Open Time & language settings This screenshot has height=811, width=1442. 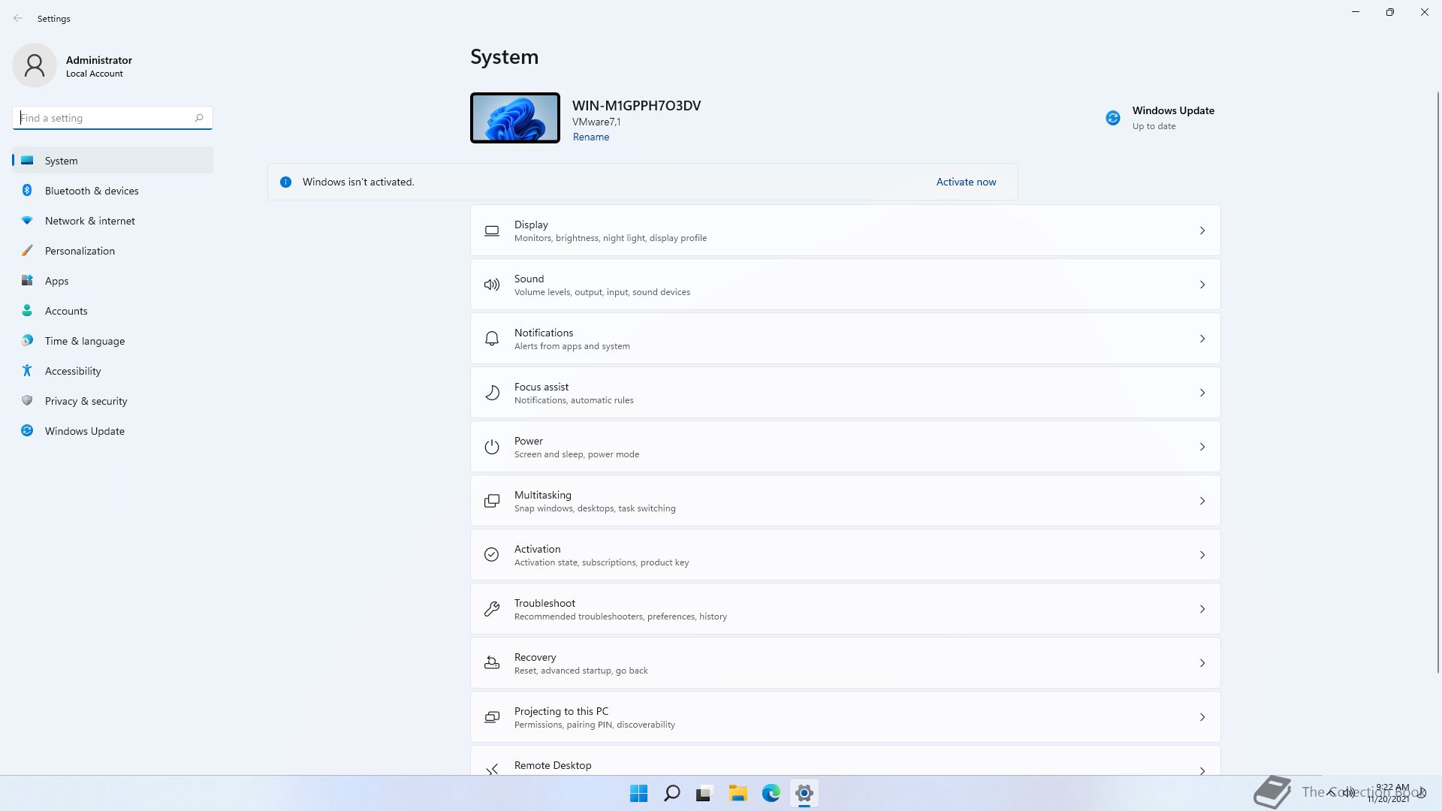click(x=113, y=341)
